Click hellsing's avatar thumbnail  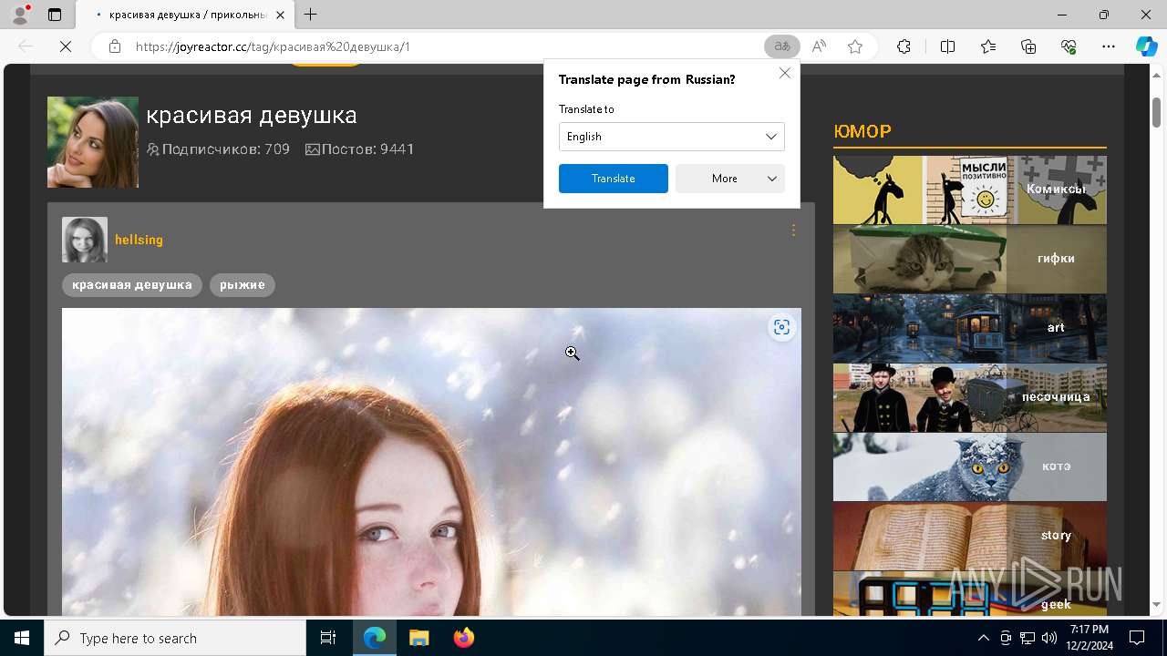click(85, 240)
